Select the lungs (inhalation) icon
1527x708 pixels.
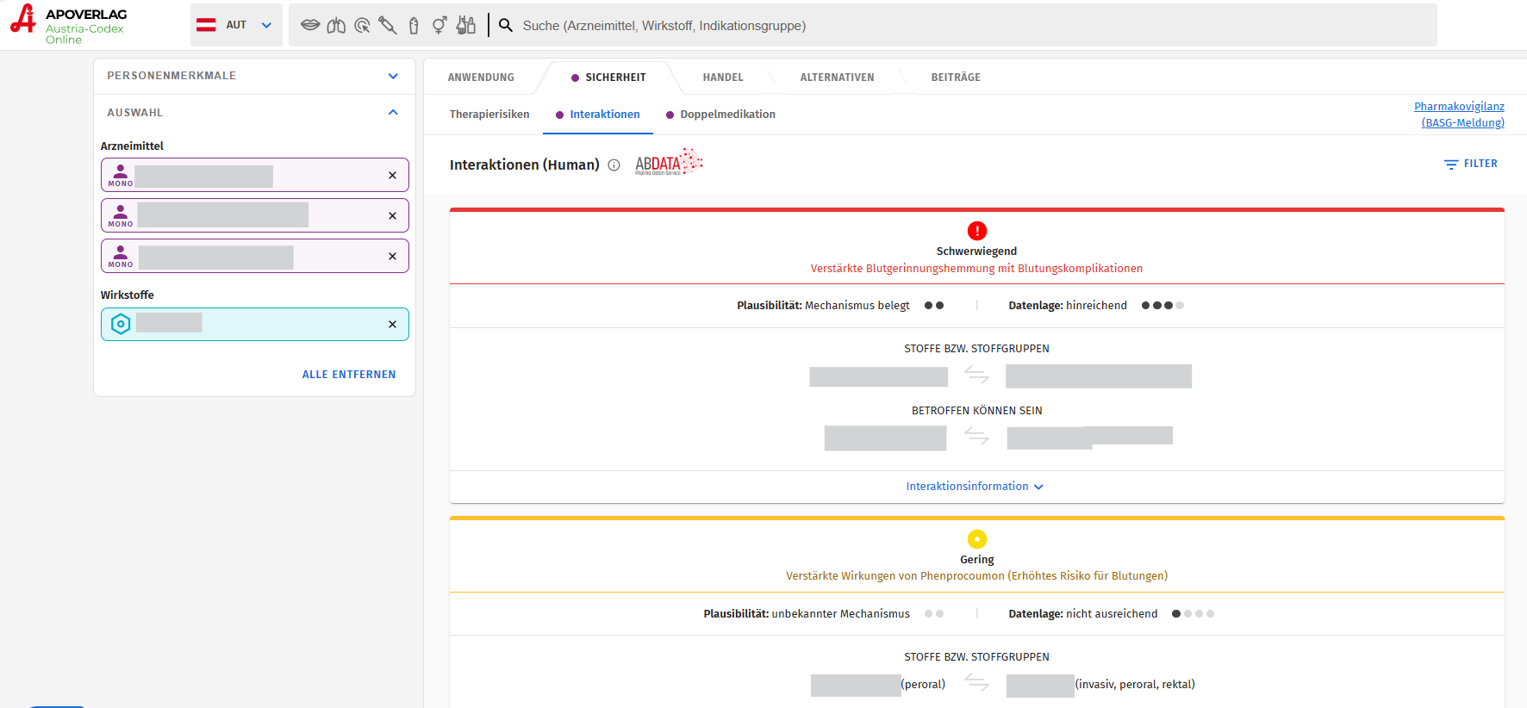click(x=336, y=25)
